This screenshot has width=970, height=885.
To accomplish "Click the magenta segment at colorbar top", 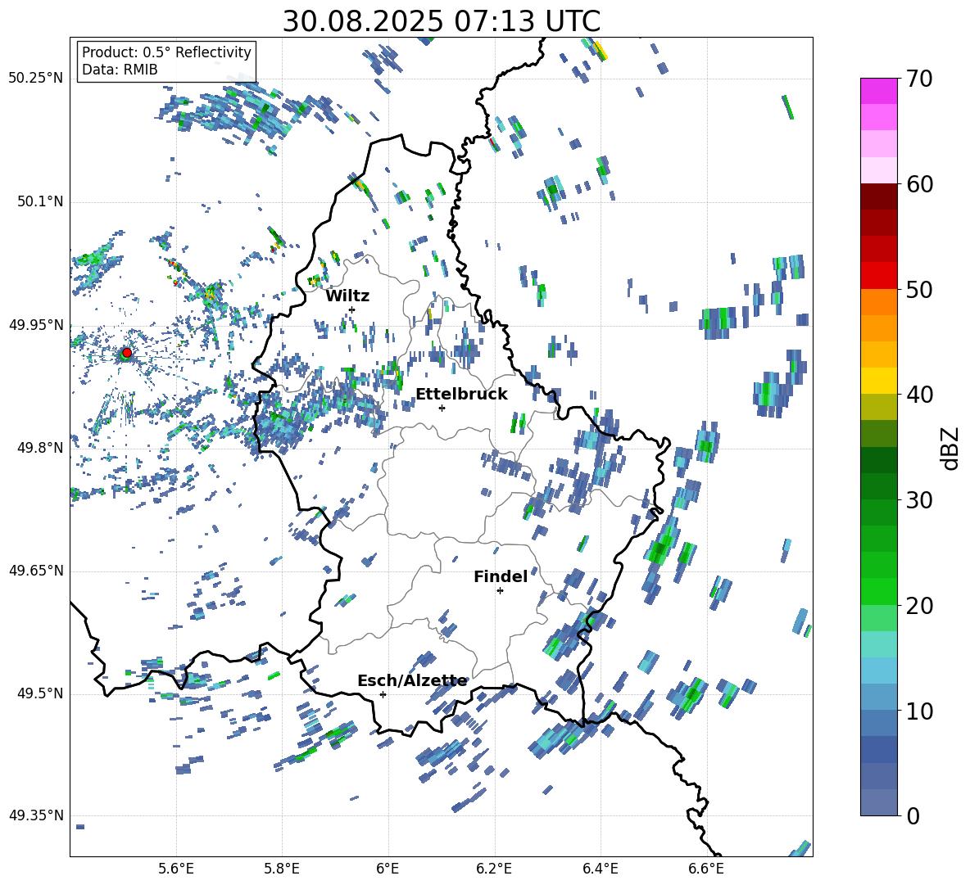I will (878, 91).
